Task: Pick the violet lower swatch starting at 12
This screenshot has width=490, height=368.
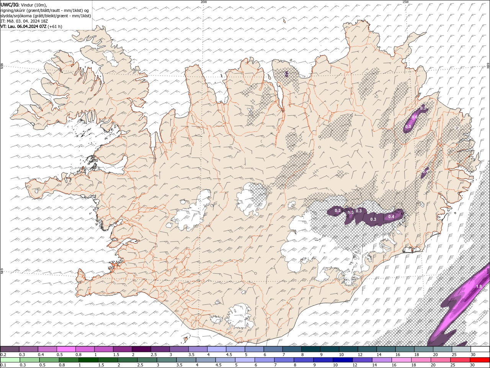Action: pos(362,360)
